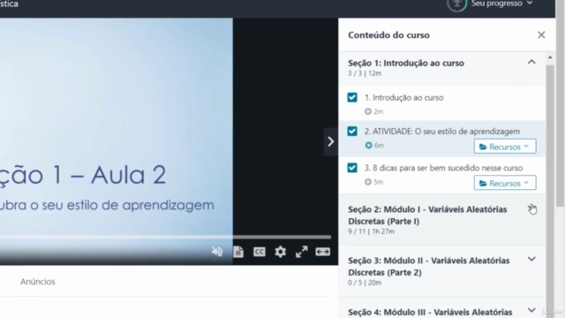Click Seção 2: Módulo I title
Viewport: 565px width, 318px height.
click(x=427, y=216)
